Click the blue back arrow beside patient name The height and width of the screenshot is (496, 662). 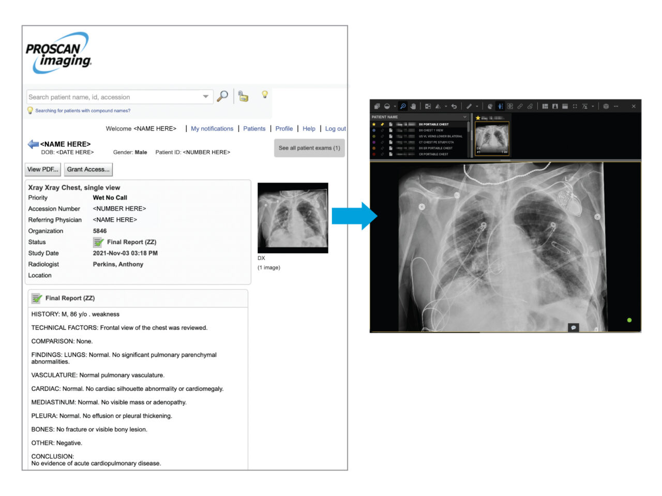[x=33, y=144]
